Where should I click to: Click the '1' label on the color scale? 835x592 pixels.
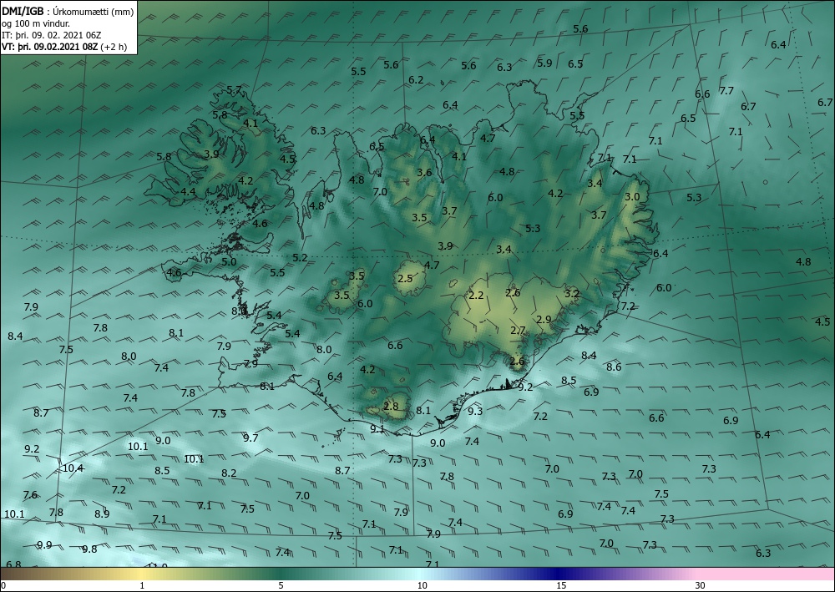[142, 585]
